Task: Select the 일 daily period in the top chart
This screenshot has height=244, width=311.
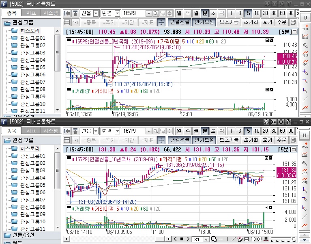Action: click(x=179, y=13)
